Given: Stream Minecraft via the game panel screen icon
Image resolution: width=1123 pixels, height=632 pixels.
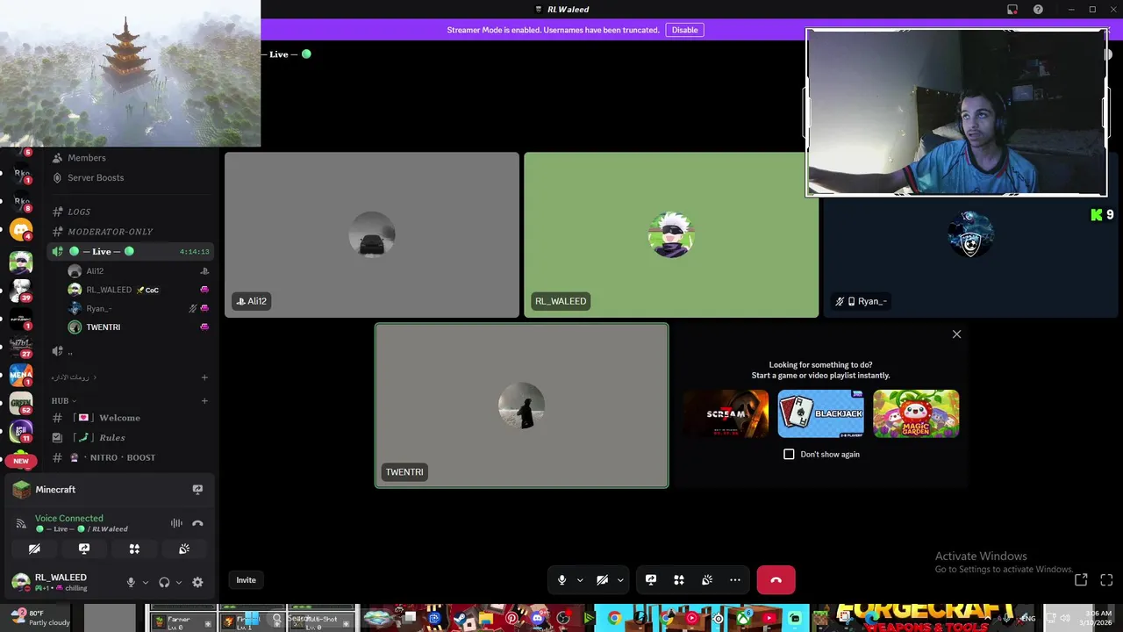Looking at the screenshot, I should [197, 490].
